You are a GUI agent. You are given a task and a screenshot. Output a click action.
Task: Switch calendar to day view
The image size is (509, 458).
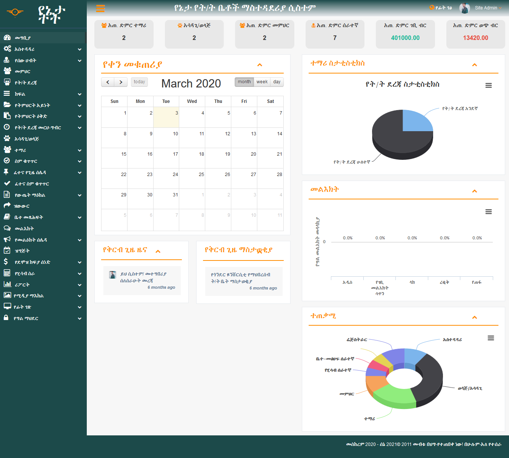click(x=277, y=82)
